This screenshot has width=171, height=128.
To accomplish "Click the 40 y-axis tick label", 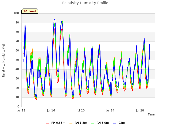I will [x=17, y=69].
